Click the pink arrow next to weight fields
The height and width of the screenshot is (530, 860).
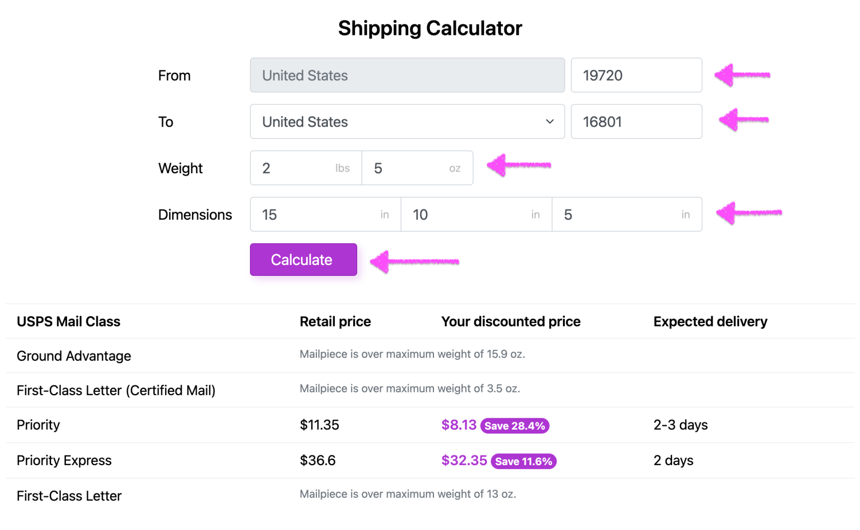click(x=519, y=165)
